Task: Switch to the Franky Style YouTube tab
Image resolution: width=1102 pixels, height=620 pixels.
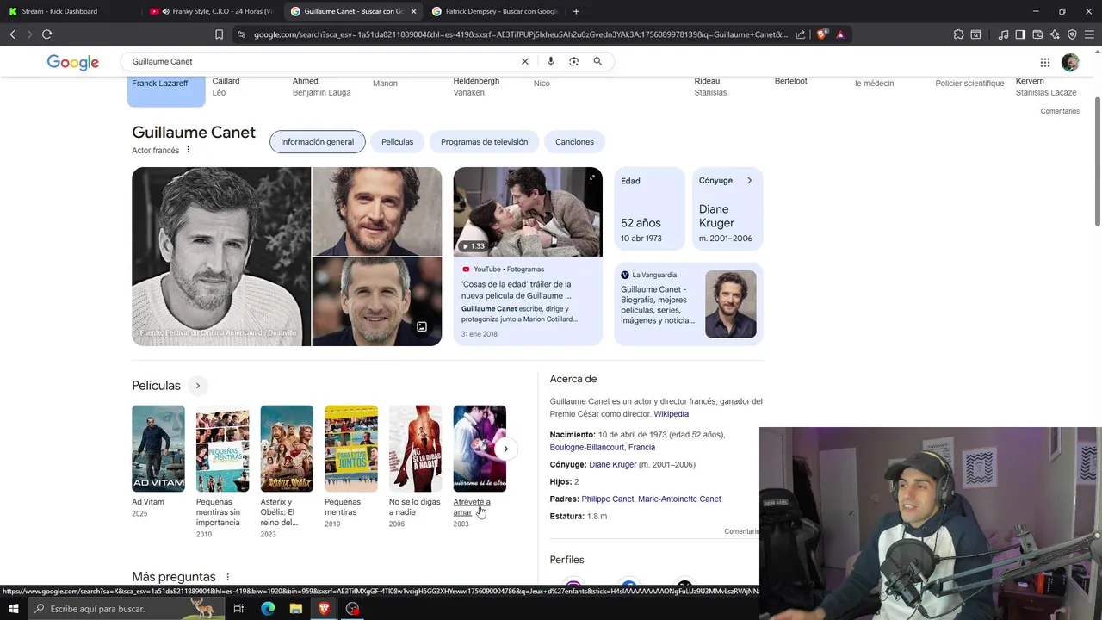Action: [211, 11]
